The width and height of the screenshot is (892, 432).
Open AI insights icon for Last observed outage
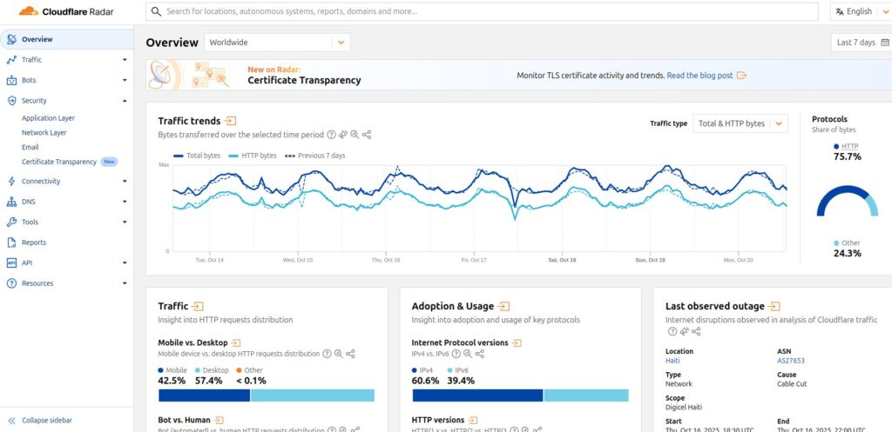685,331
